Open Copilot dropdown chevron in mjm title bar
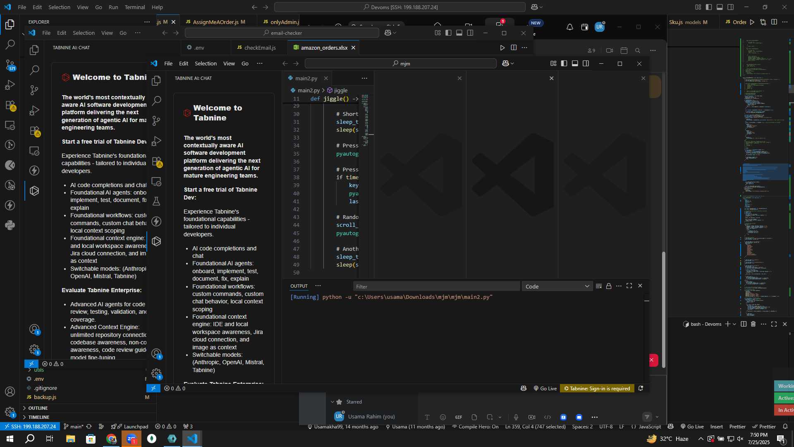 512,63
